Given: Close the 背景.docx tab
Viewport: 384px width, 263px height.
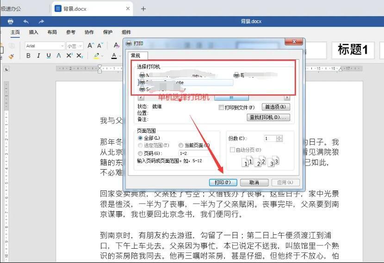Looking at the screenshot, I should (128, 9).
